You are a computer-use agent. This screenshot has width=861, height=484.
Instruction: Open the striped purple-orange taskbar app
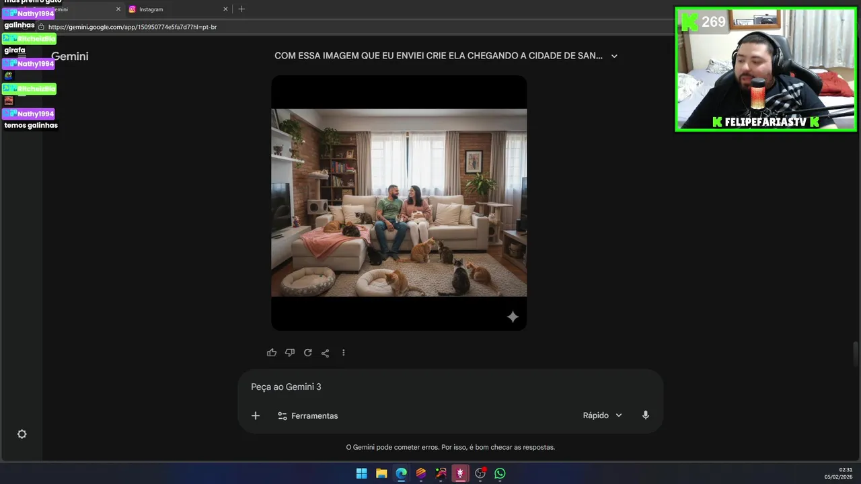click(421, 473)
